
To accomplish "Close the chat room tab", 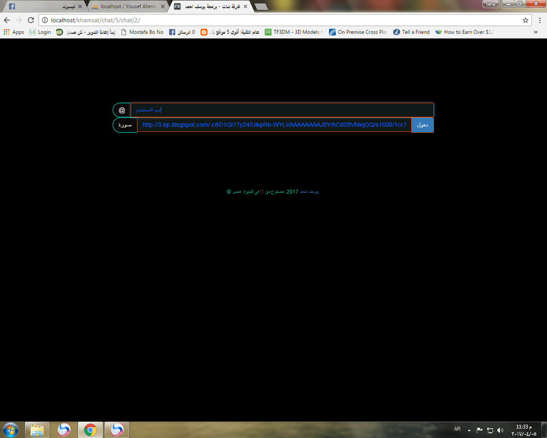I will point(245,7).
